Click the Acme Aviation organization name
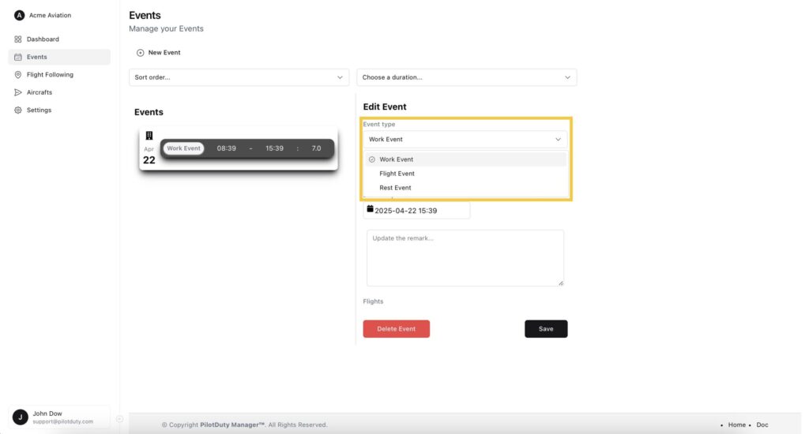The image size is (809, 434). (x=50, y=16)
